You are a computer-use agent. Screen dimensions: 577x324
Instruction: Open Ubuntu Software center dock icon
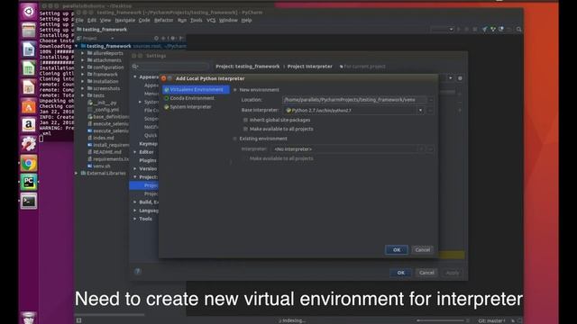click(x=29, y=106)
